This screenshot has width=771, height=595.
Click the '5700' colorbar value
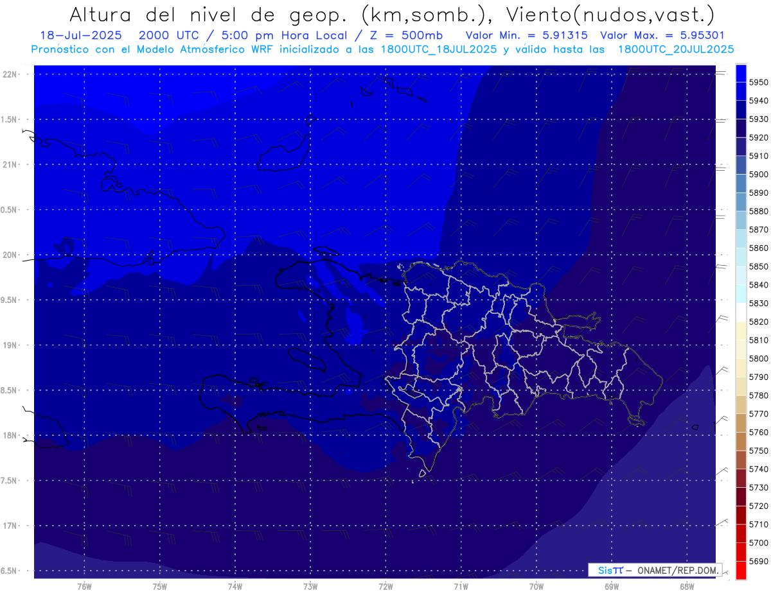(759, 543)
